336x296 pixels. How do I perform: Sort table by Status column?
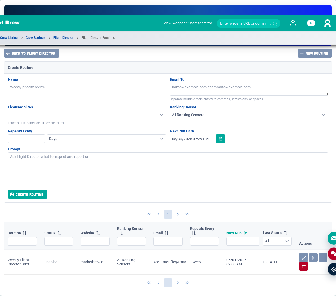click(59, 233)
